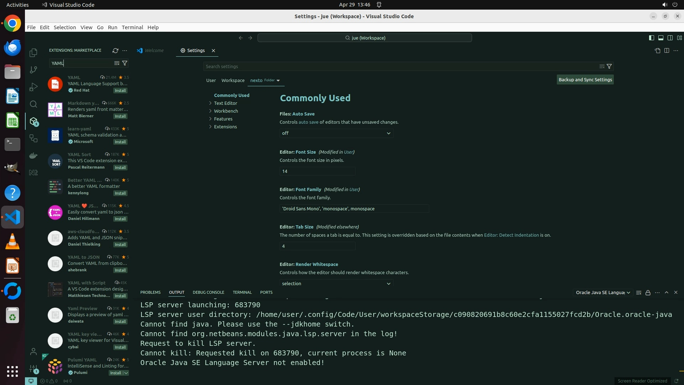Switch to the Terminal panel tab
This screenshot has width=684, height=385.
pyautogui.click(x=242, y=292)
